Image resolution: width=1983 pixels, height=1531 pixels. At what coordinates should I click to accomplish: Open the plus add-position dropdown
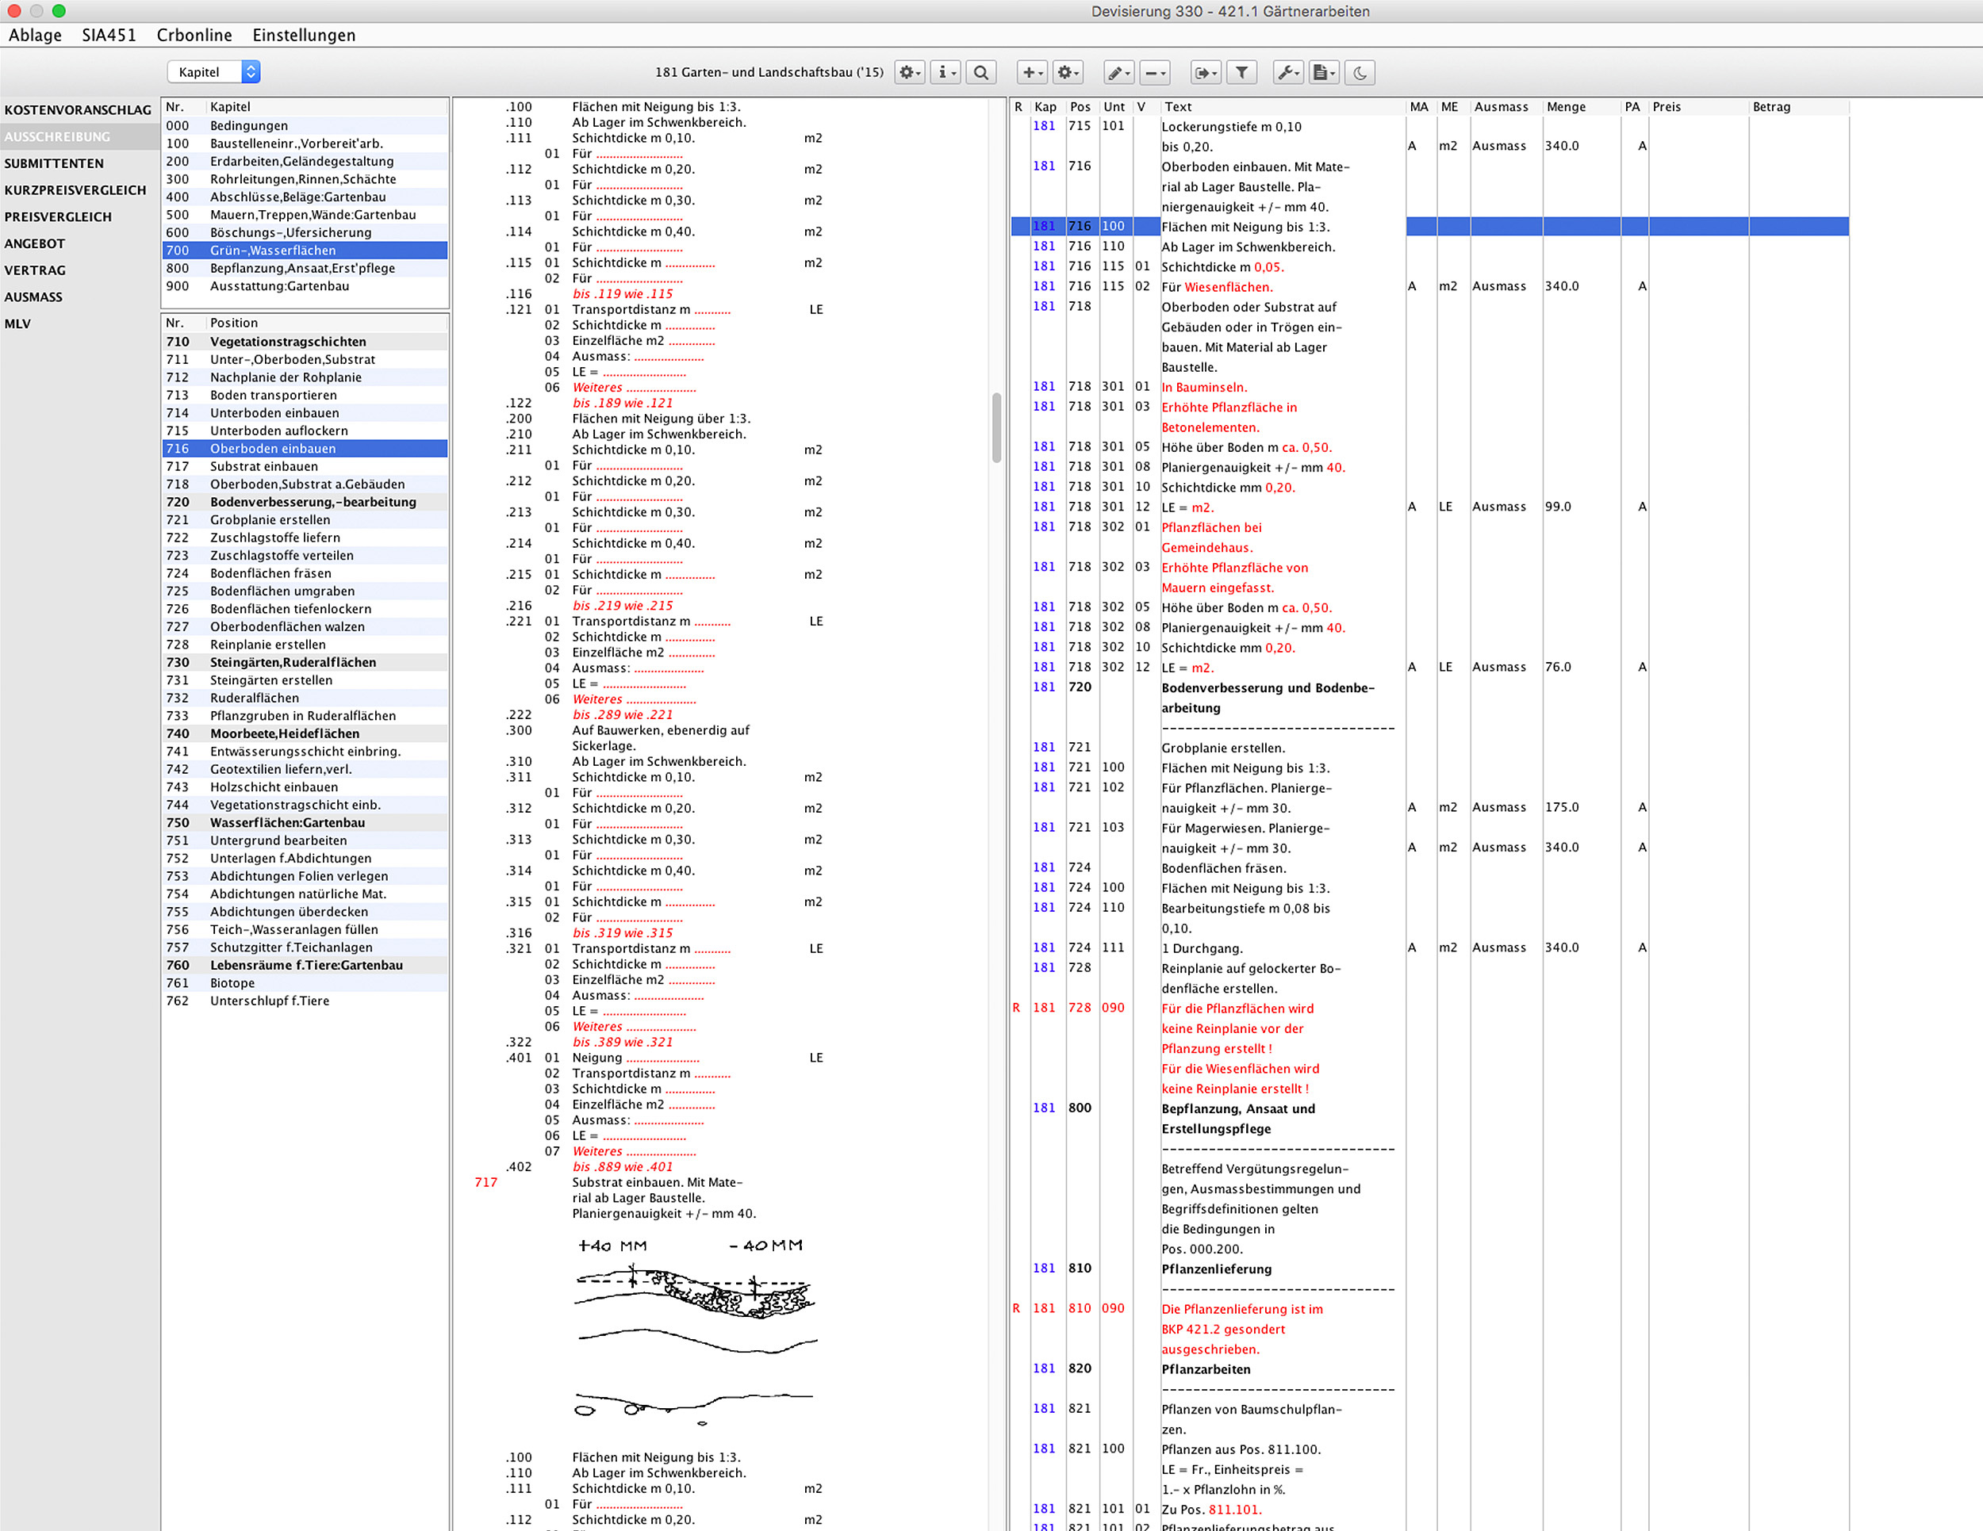pos(1031,73)
